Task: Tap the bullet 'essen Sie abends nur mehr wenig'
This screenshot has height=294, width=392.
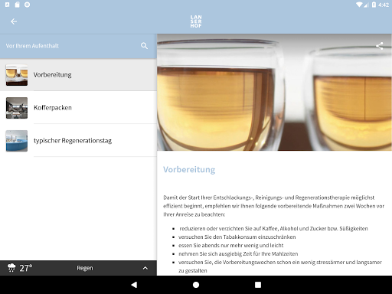Action: [x=231, y=246]
